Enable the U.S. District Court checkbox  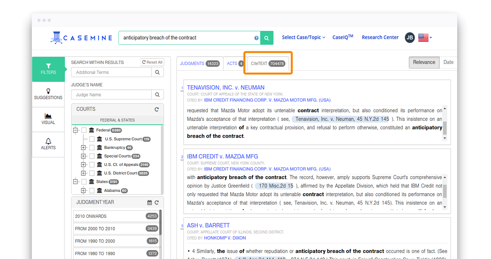(92, 173)
